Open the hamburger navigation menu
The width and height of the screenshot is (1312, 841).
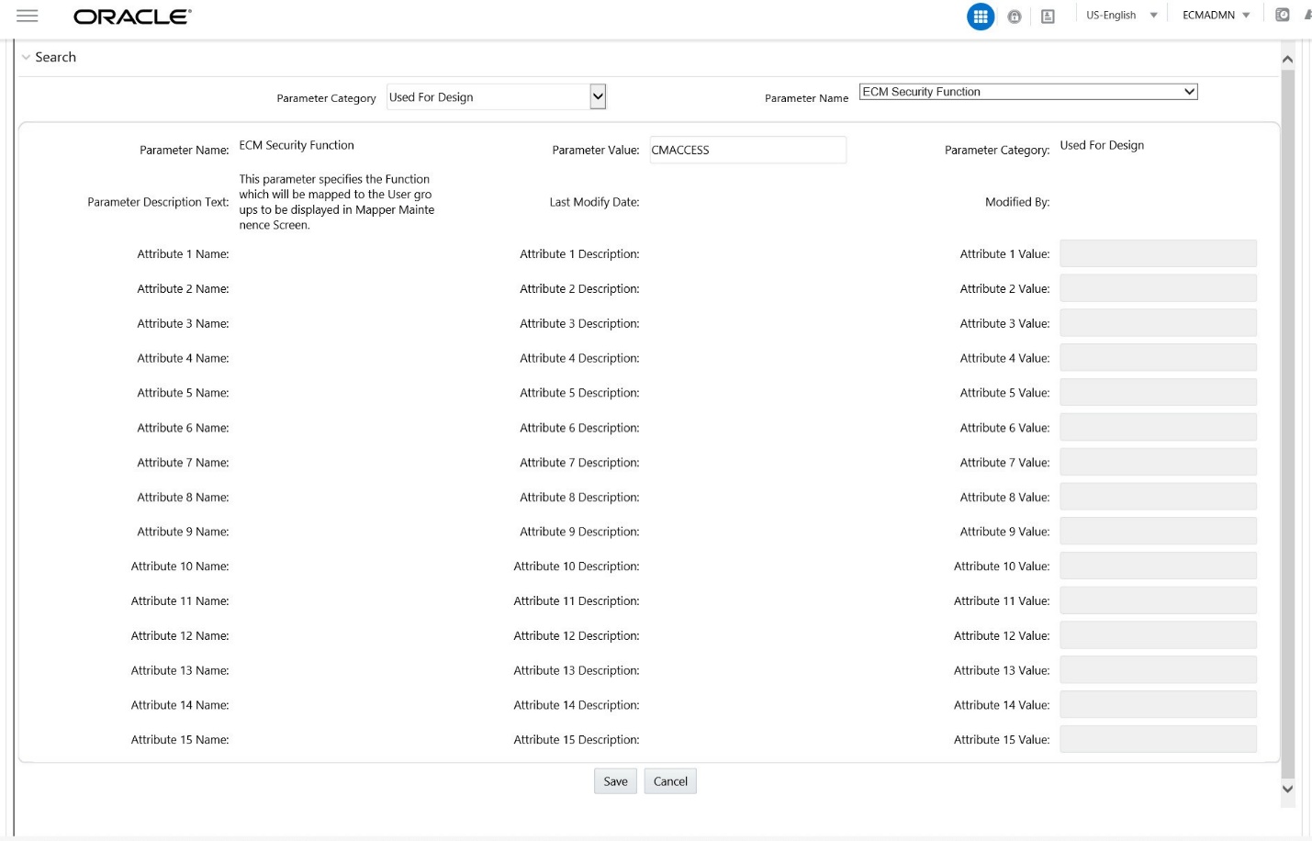pos(28,16)
